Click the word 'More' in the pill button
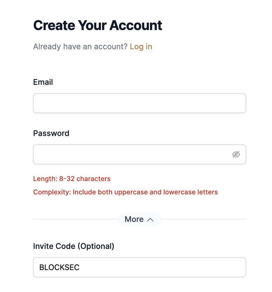This screenshot has height=292, width=272. 134,219
